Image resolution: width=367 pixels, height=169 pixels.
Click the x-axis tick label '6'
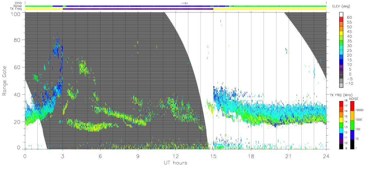(x=100, y=156)
